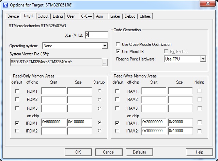Edit IRAM1 Start address 0x20000000

click(154, 122)
